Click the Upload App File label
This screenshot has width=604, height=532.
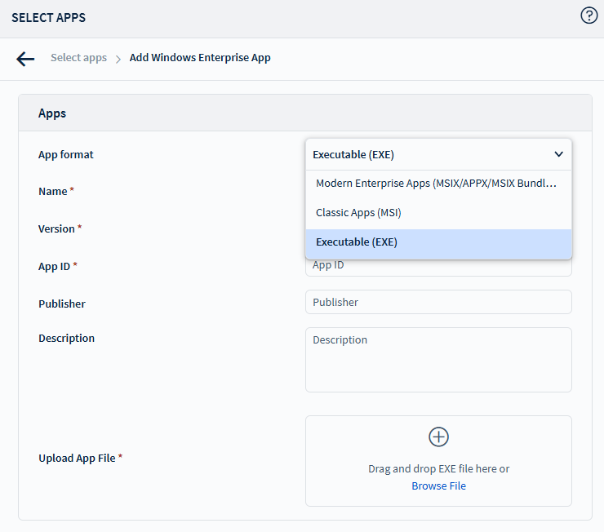(x=77, y=459)
